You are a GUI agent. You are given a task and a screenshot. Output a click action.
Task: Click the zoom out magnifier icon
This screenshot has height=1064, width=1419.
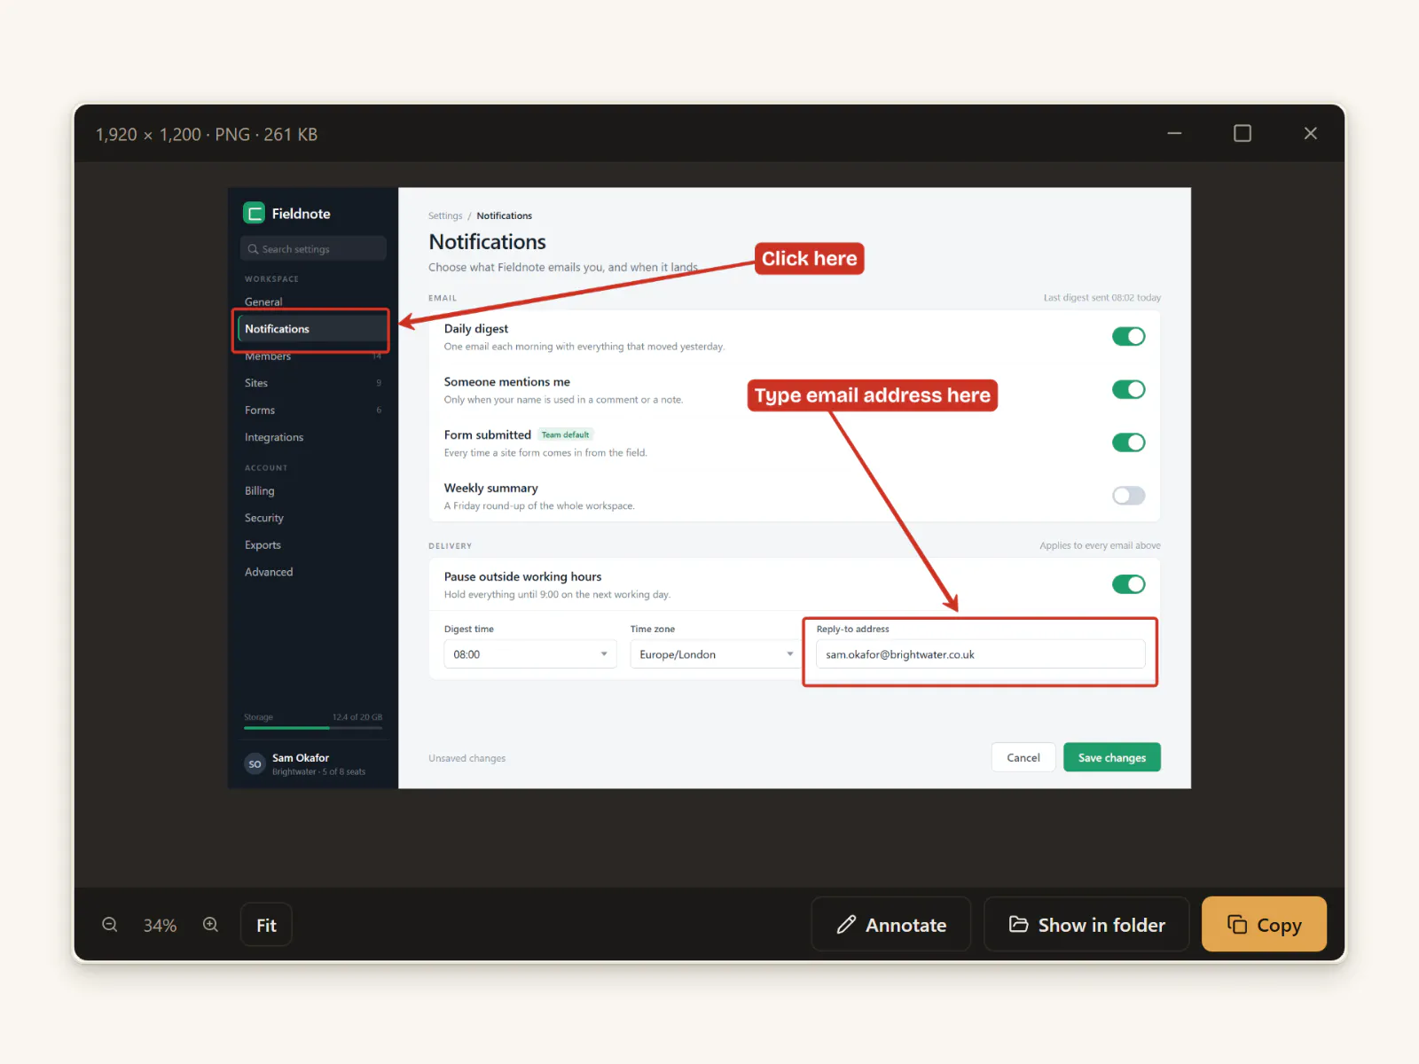coord(110,925)
